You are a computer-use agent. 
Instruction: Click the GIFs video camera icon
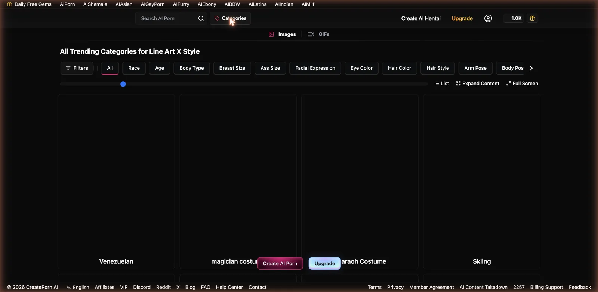coord(311,34)
